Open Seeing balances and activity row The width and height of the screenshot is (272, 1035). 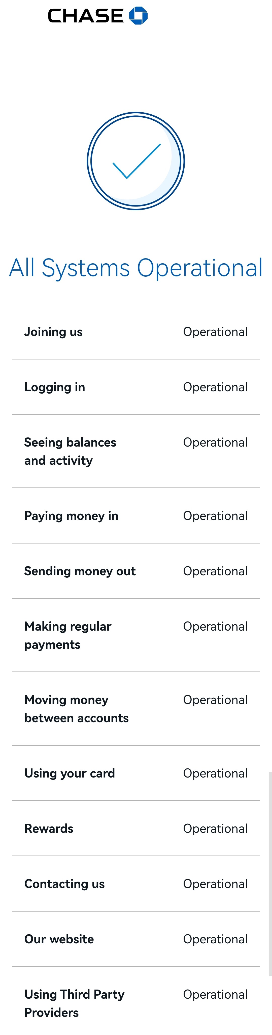click(x=136, y=451)
